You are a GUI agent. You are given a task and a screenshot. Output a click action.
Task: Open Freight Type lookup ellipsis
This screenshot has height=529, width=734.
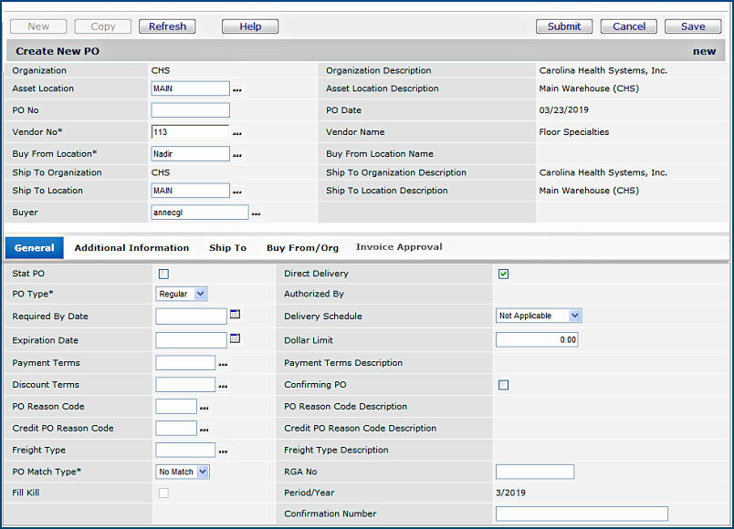223,451
